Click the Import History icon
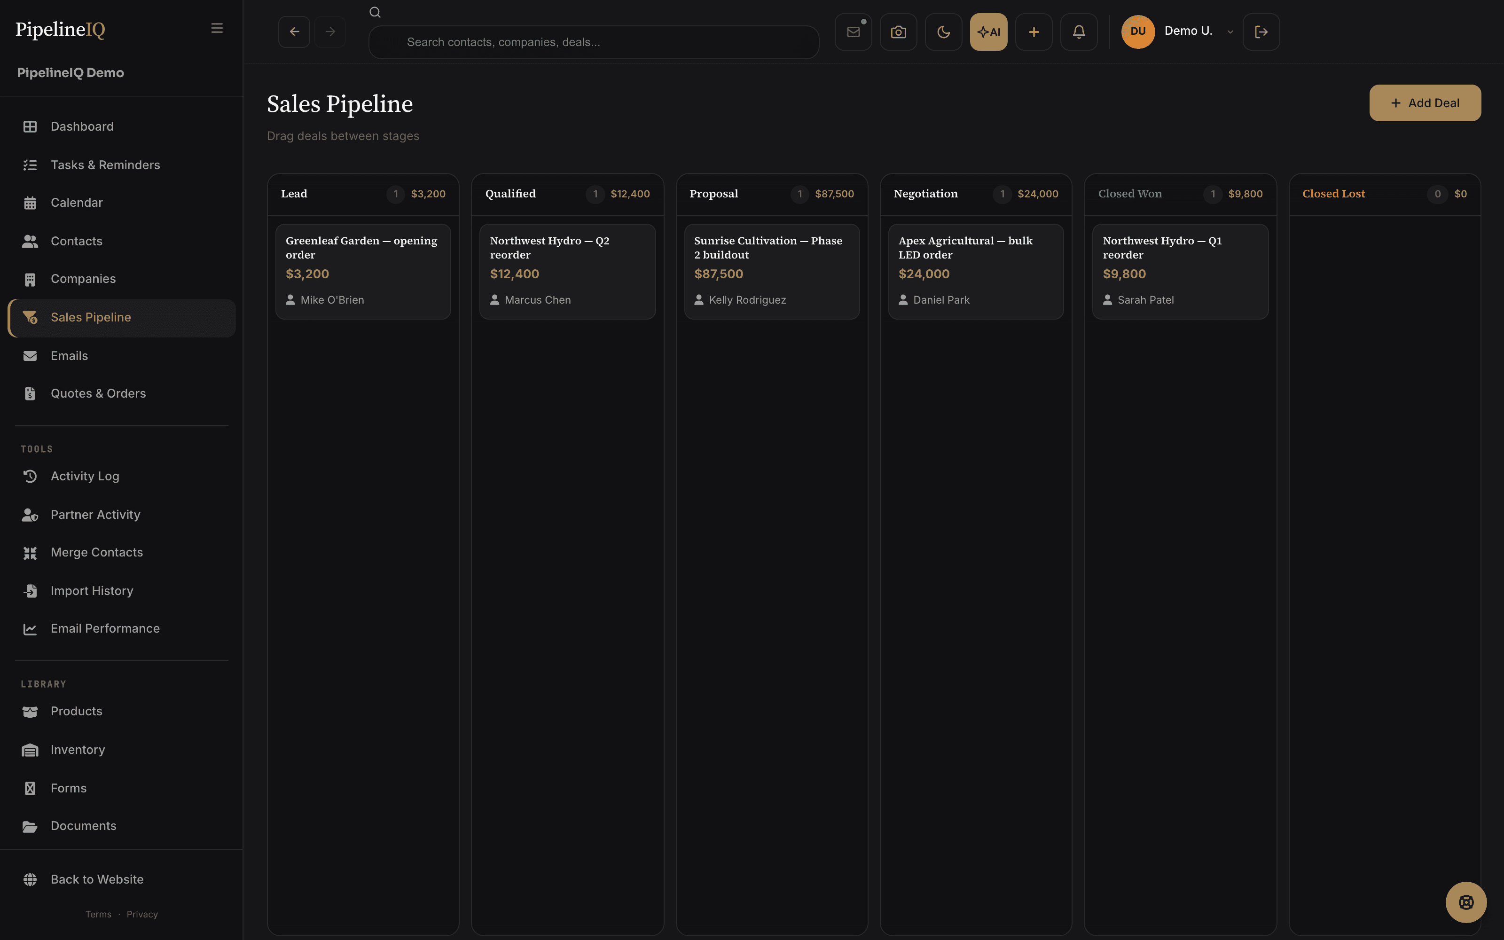Viewport: 1504px width, 940px height. 30,591
